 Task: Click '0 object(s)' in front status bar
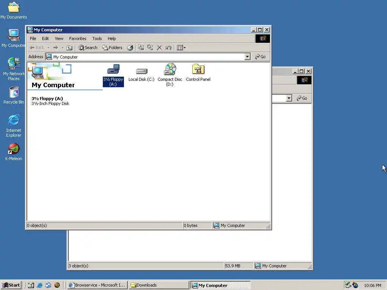(x=37, y=225)
